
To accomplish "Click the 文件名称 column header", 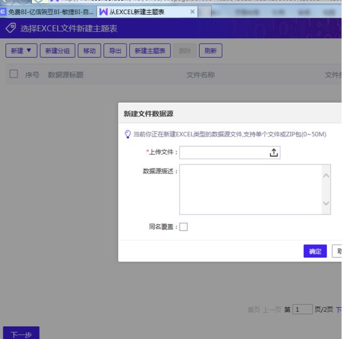I will 200,75.
